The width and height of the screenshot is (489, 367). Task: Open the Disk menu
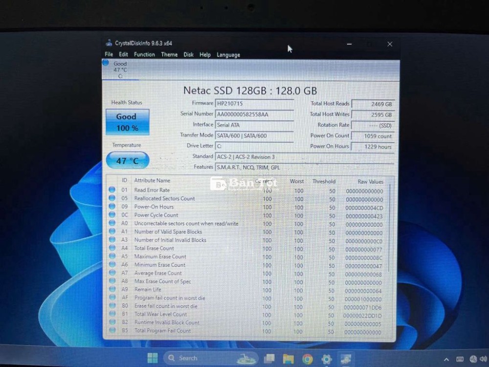pyautogui.click(x=188, y=55)
